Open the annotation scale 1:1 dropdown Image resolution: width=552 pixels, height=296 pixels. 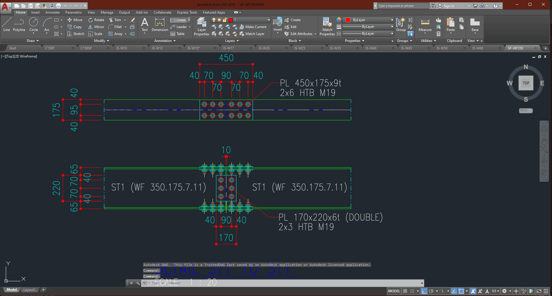point(496,291)
